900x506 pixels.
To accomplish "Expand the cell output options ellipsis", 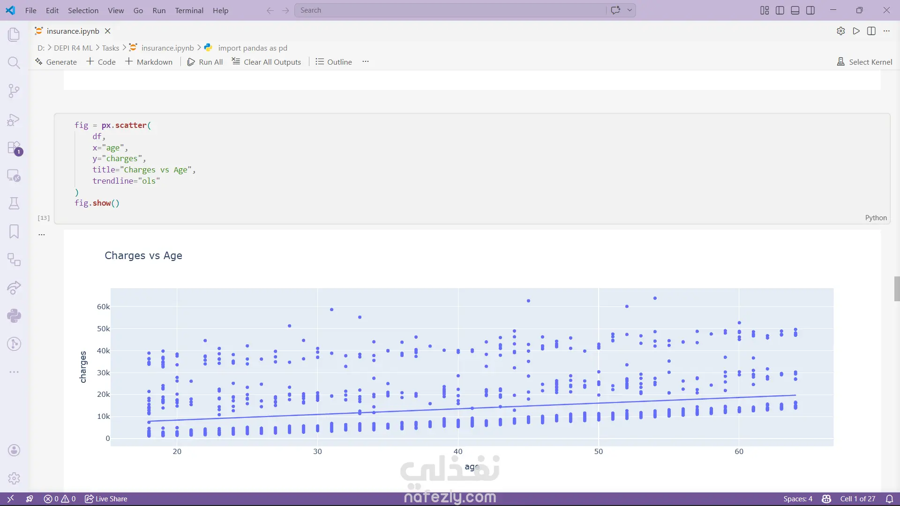I will pyautogui.click(x=42, y=234).
